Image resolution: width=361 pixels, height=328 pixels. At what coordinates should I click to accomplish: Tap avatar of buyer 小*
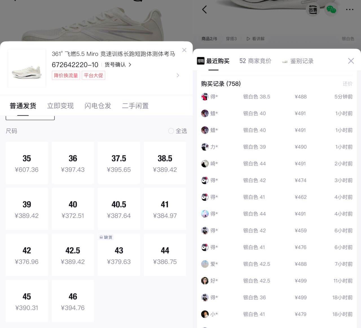point(205,314)
